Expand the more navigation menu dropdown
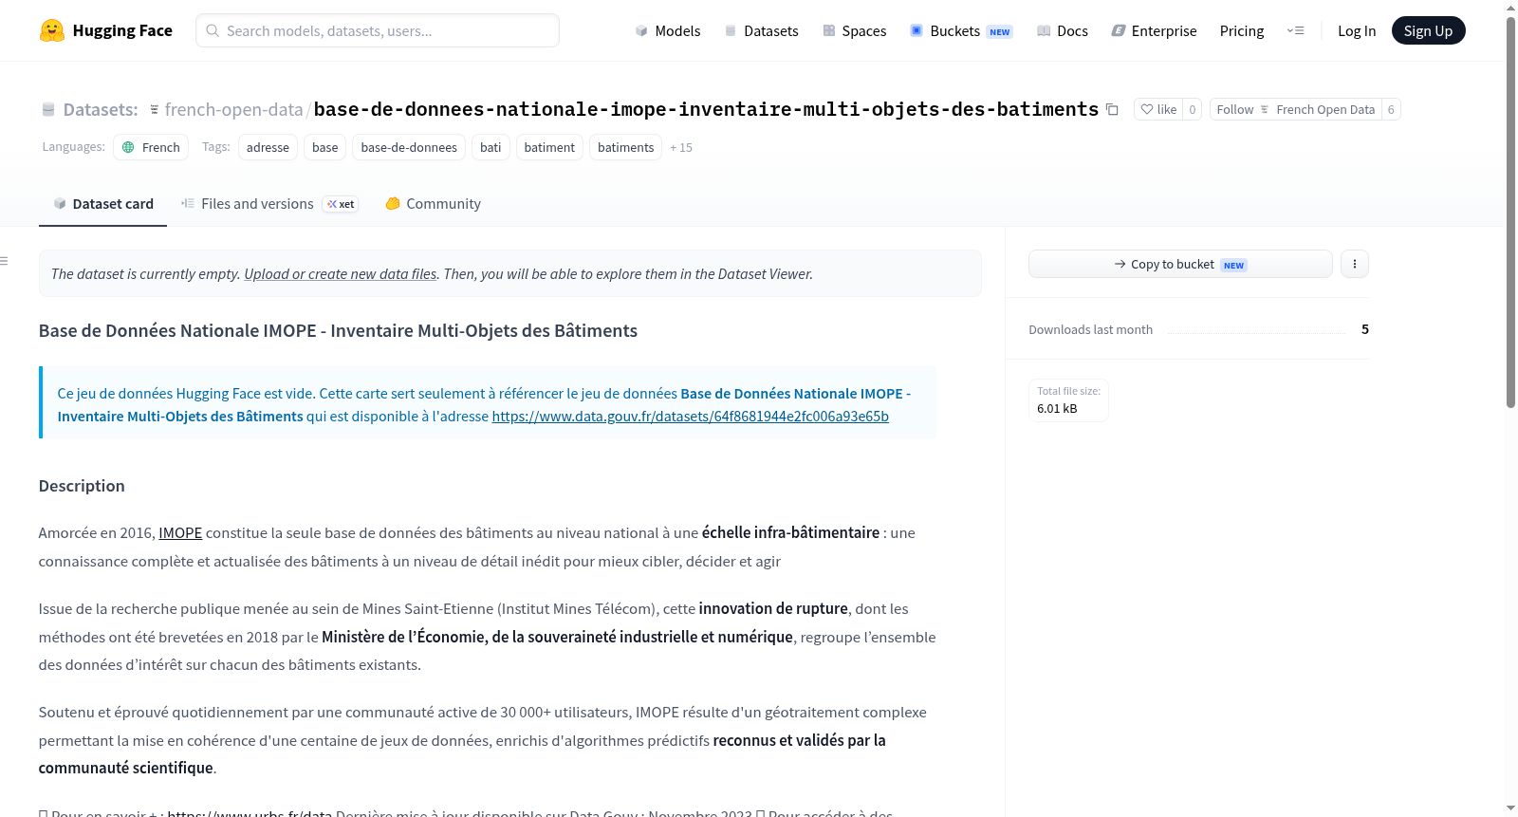The image size is (1518, 817). (1295, 31)
